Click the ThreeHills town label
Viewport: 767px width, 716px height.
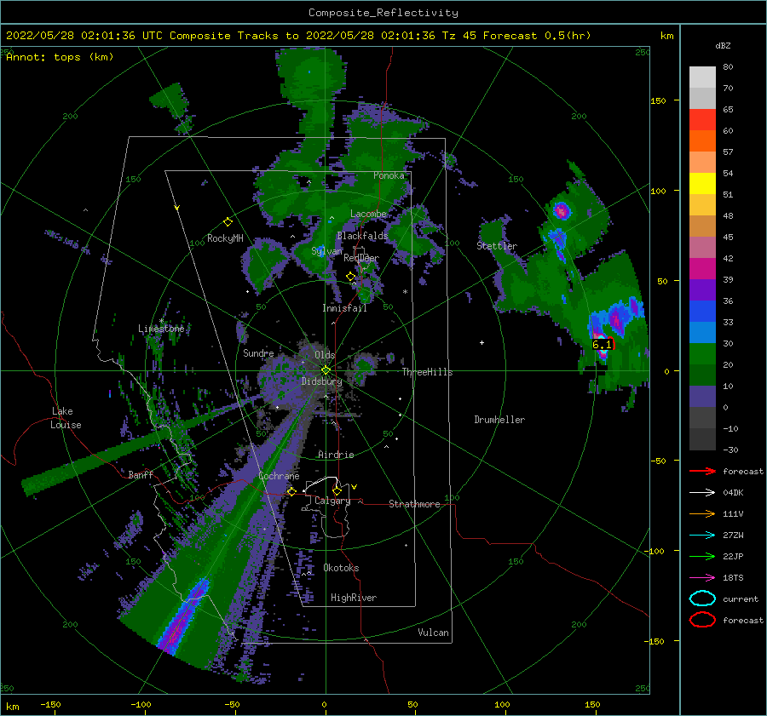pos(427,372)
